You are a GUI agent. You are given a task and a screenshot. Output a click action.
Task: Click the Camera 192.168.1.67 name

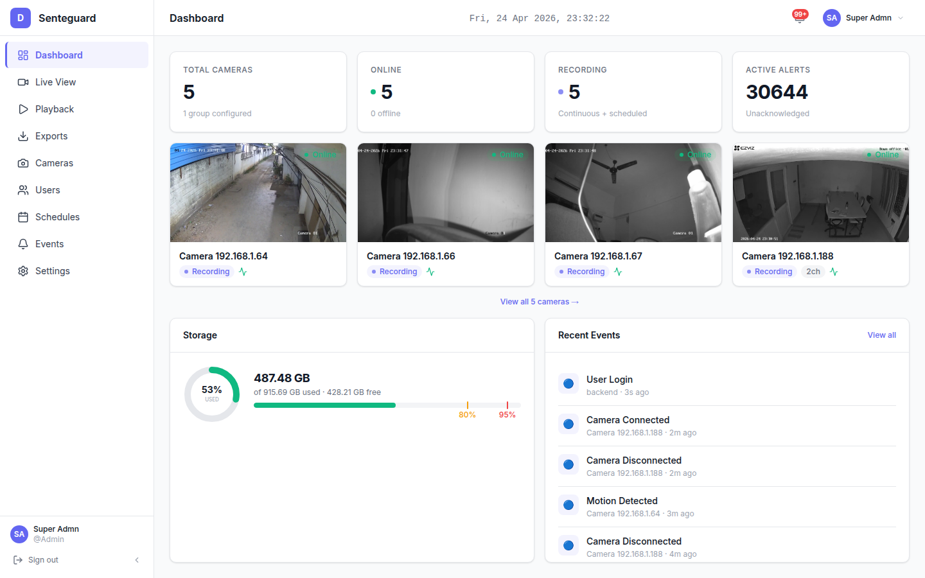click(x=598, y=256)
